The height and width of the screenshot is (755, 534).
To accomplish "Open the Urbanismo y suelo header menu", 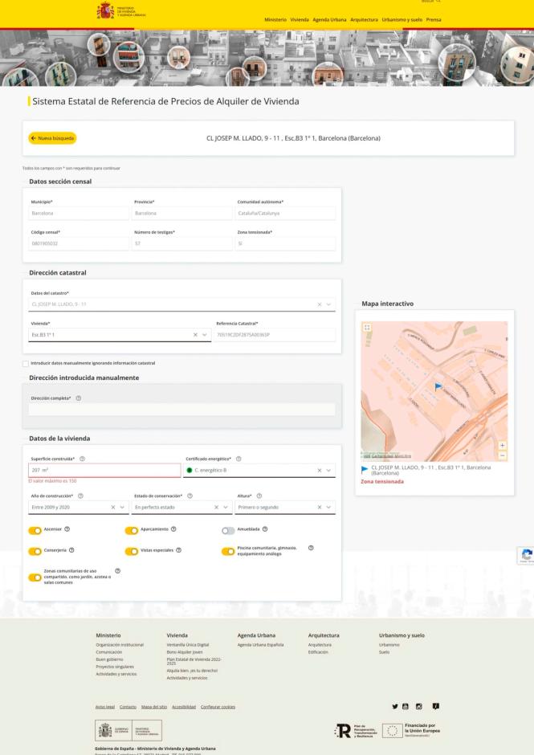I will tap(402, 20).
